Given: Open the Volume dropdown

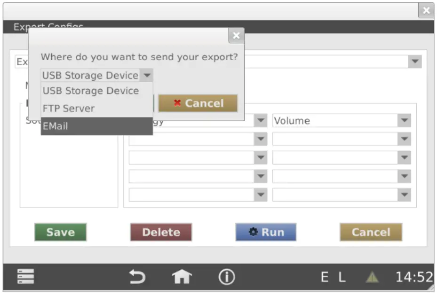Looking at the screenshot, I should click(342, 121).
